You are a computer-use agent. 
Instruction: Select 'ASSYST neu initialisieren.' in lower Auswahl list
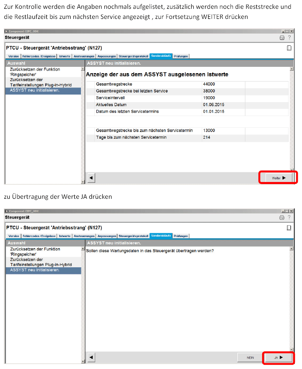pyautogui.click(x=44, y=270)
